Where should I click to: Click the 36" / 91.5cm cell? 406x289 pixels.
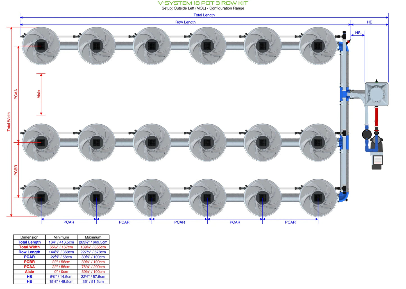click(x=93, y=281)
